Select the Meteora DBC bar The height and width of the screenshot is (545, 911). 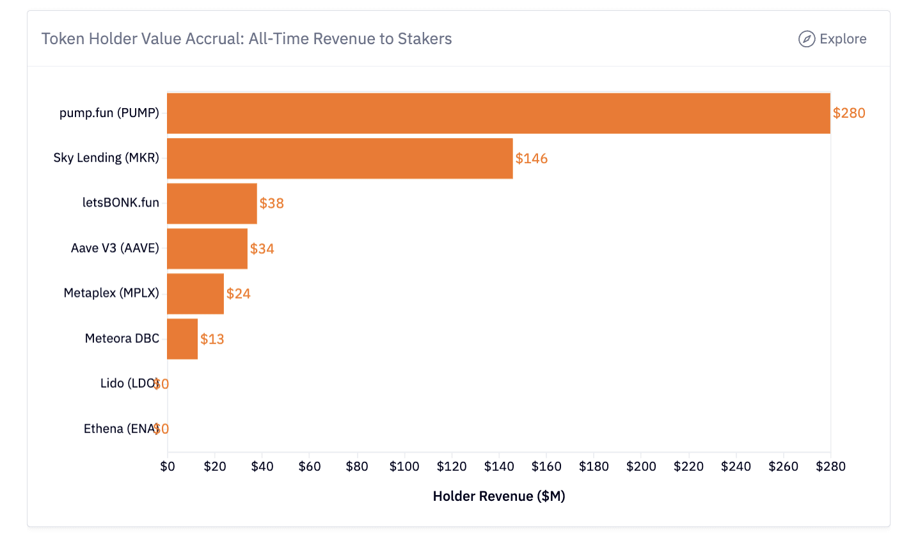[181, 338]
